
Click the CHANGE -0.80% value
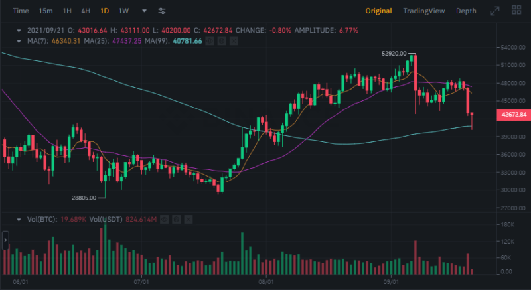coord(280,31)
